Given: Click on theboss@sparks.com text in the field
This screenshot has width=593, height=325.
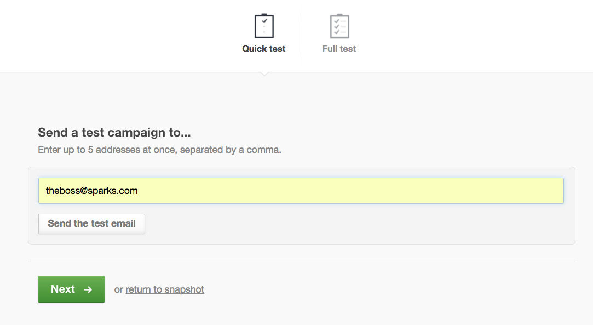Looking at the screenshot, I should click(91, 191).
